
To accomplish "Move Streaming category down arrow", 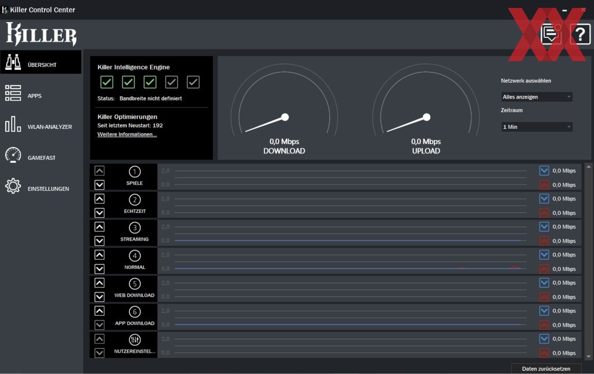I will [100, 241].
